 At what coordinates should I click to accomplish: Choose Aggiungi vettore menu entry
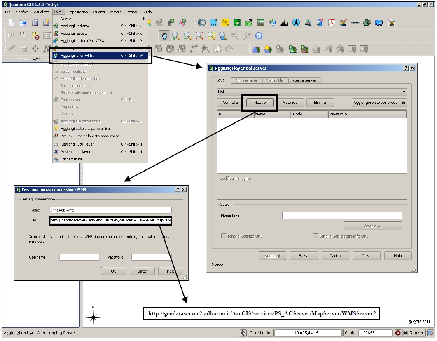[x=100, y=26]
